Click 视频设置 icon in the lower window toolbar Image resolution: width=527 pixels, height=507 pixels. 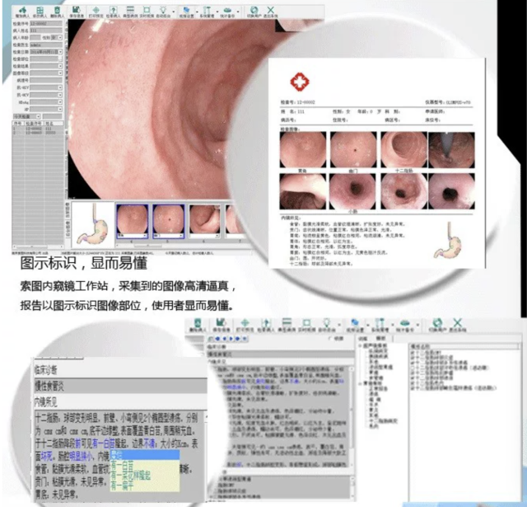[355, 326]
